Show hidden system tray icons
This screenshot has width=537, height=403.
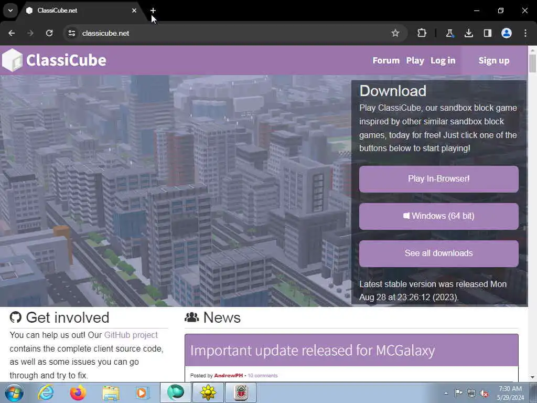pyautogui.click(x=446, y=393)
